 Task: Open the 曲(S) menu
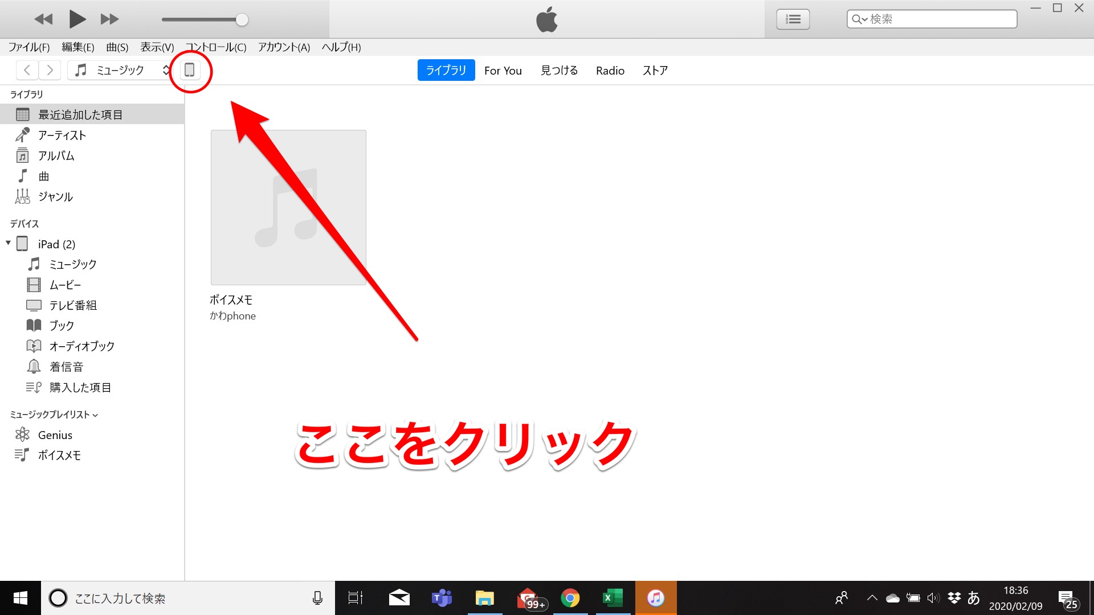point(117,47)
